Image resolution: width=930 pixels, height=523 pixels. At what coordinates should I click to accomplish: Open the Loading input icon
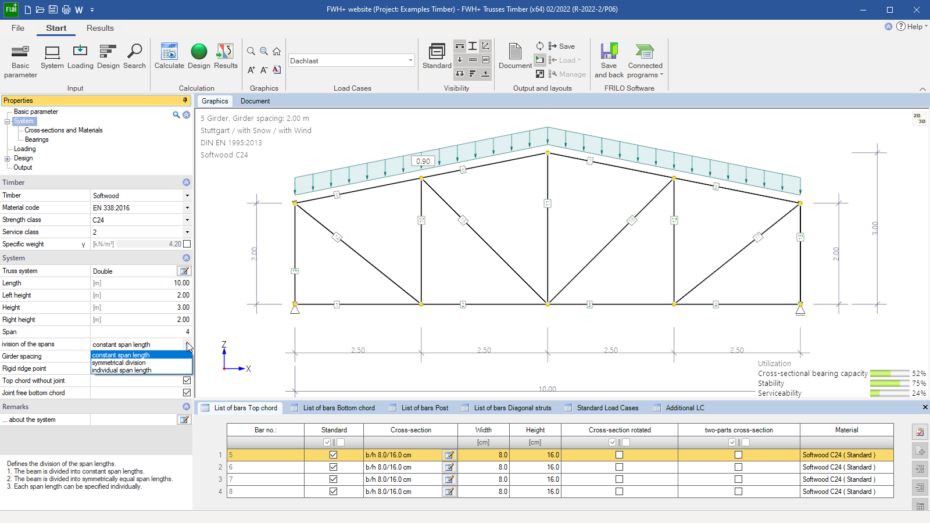80,57
